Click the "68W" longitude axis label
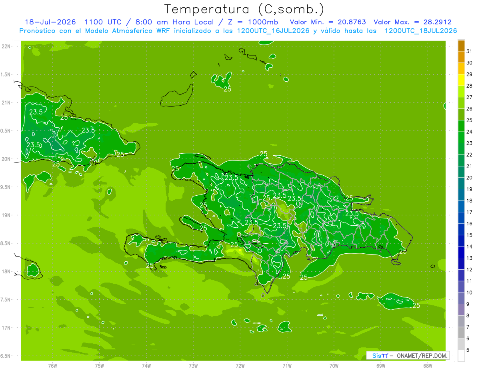The width and height of the screenshot is (480, 371). point(428,366)
